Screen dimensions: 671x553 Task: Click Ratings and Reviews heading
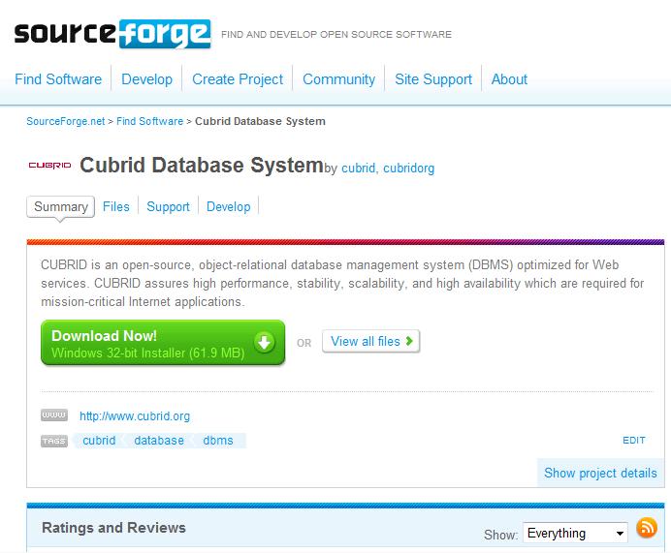tap(113, 528)
